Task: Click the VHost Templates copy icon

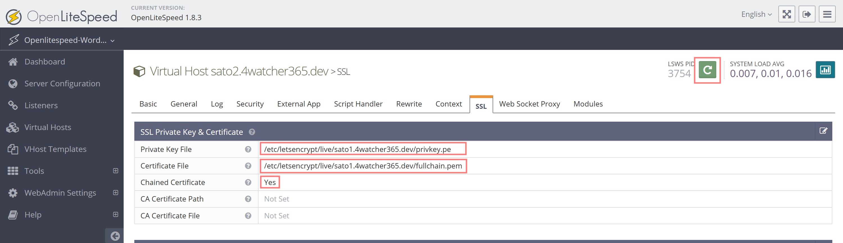Action: tap(13, 149)
